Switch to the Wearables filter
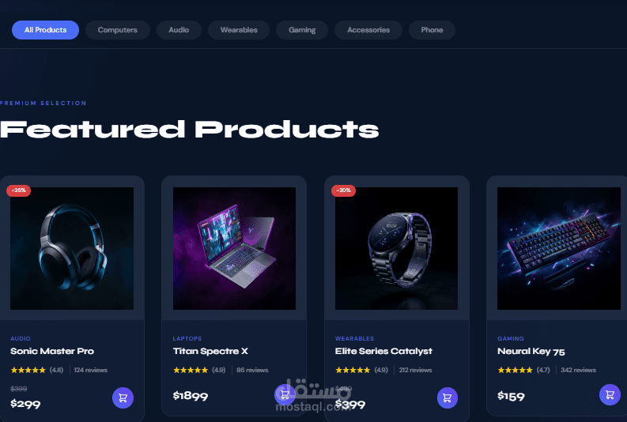The height and width of the screenshot is (422, 627). click(239, 30)
